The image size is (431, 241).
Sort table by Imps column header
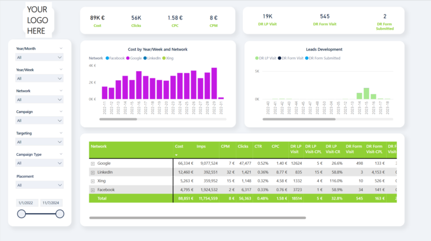click(x=201, y=146)
